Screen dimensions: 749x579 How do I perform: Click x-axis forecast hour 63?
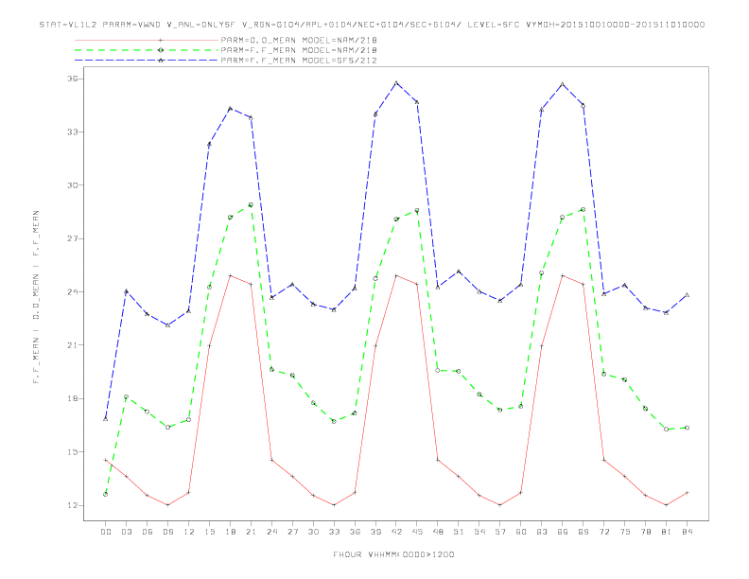pos(542,532)
